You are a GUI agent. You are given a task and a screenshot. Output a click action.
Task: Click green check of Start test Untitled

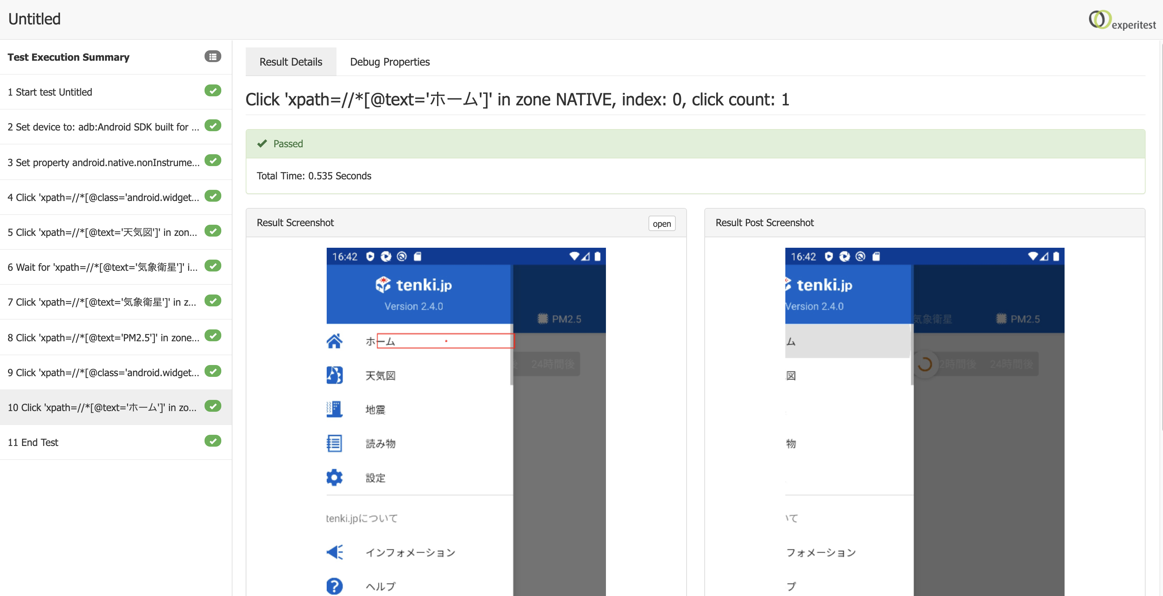pyautogui.click(x=213, y=91)
